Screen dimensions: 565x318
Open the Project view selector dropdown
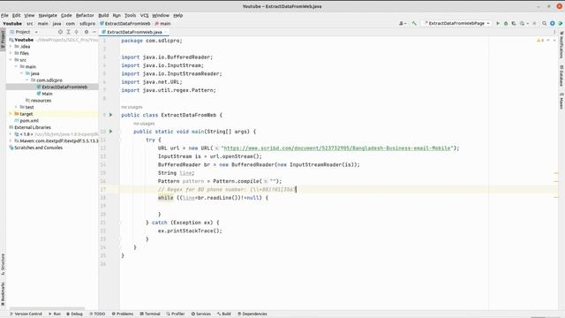24,32
